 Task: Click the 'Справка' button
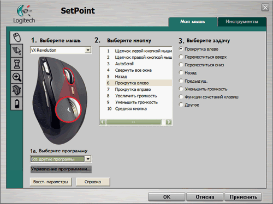[x=93, y=182]
